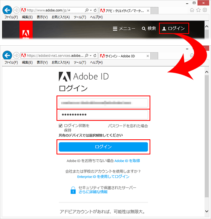Click Enterprise ID を使用してログイン link
The image size is (211, 219).
(x=103, y=177)
